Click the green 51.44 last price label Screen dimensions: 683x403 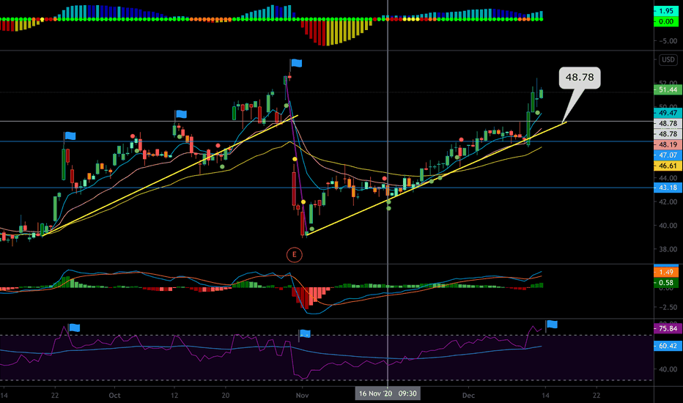click(668, 89)
